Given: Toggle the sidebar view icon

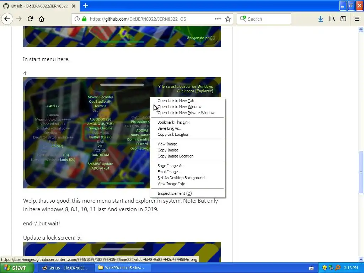Looking at the screenshot, I should [x=343, y=19].
